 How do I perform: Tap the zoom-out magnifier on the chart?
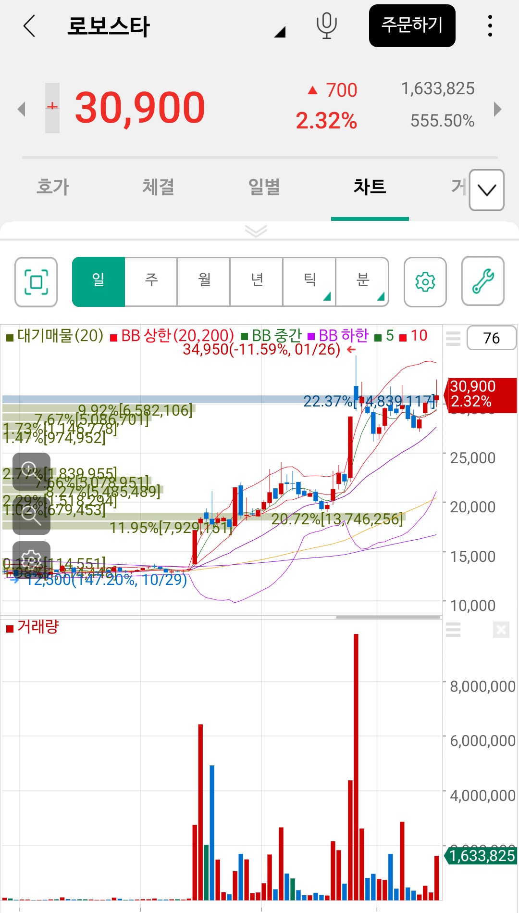click(x=31, y=515)
